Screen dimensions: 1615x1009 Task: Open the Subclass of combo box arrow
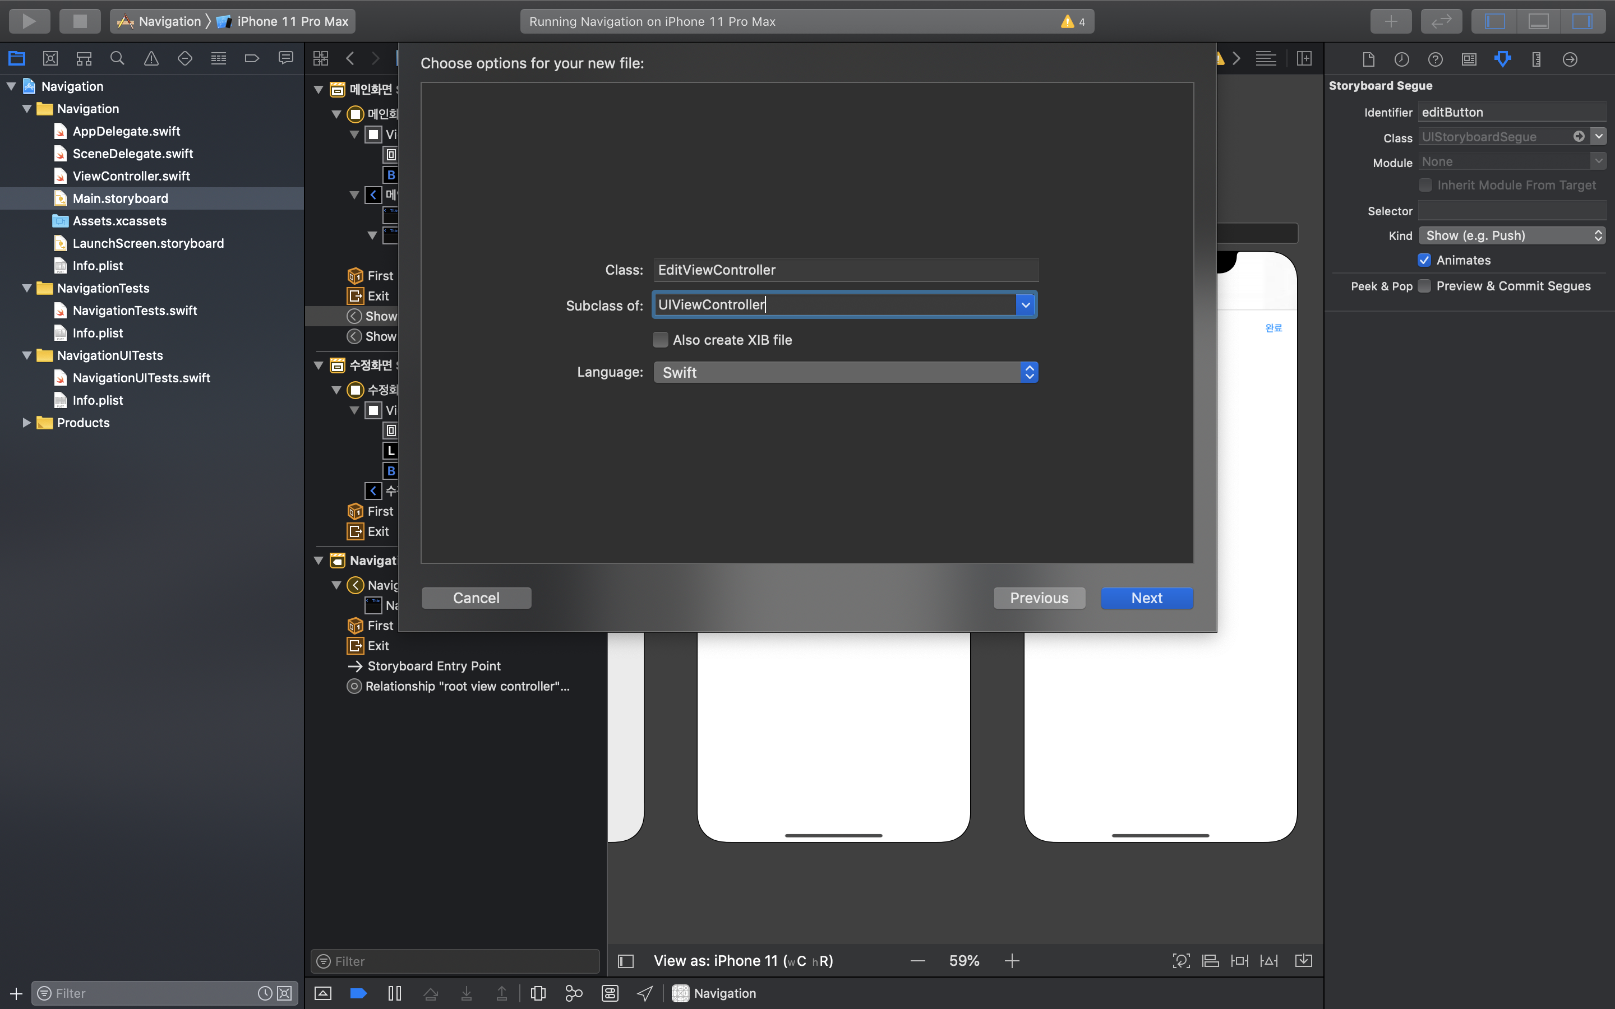pyautogui.click(x=1025, y=305)
